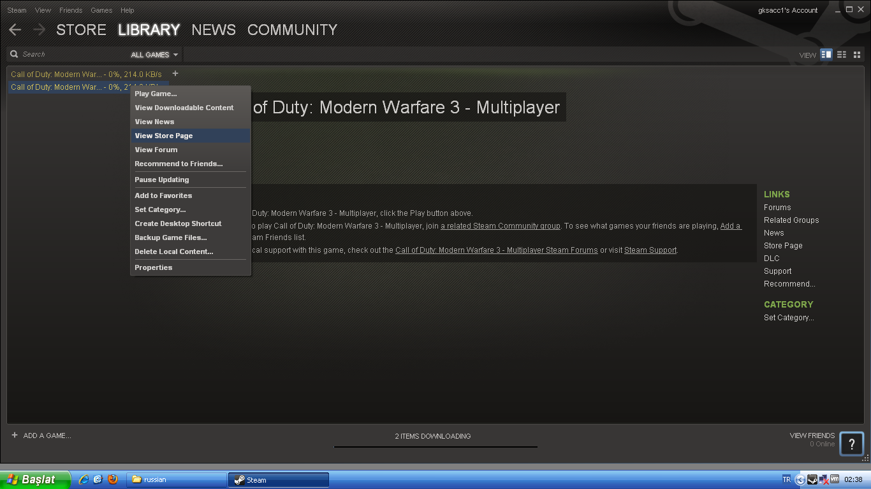
Task: Click the TR language indicator
Action: (x=786, y=479)
